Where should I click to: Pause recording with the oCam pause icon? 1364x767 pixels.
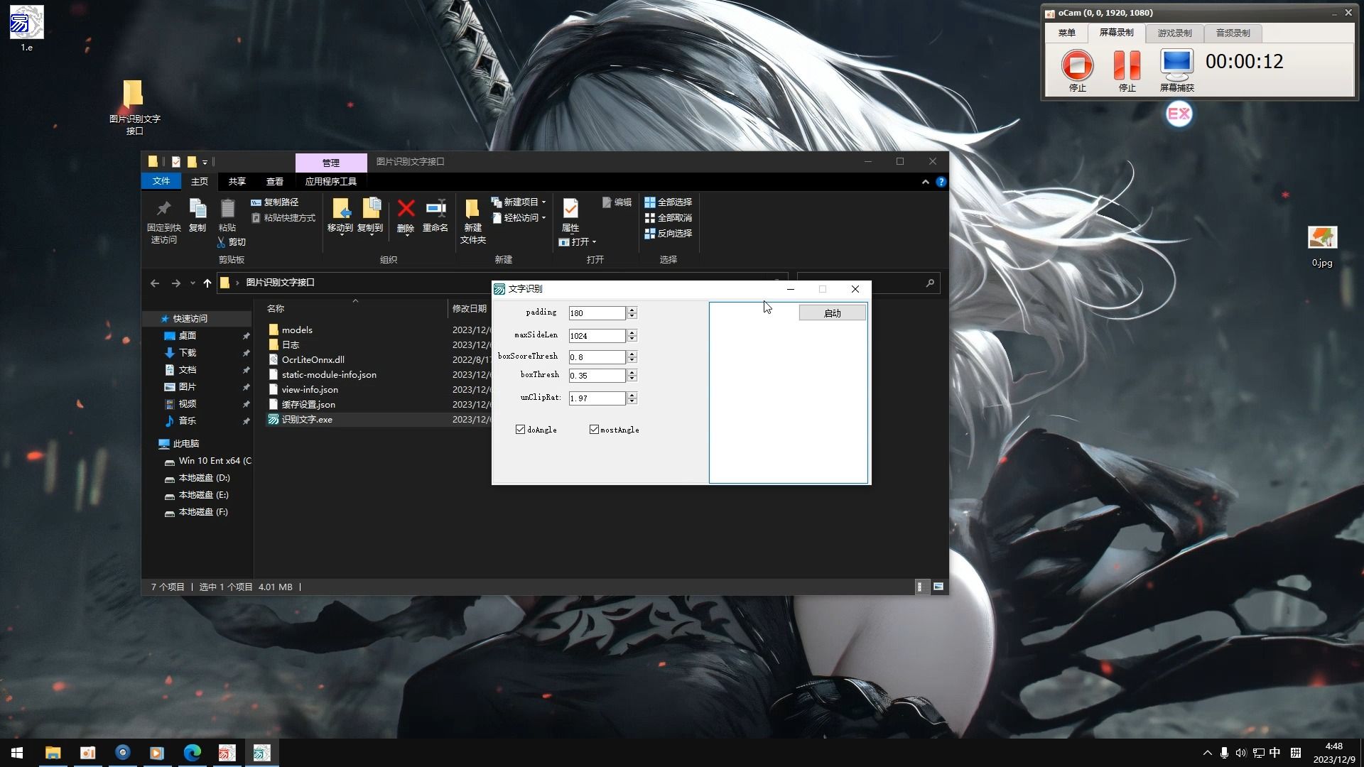click(1127, 65)
